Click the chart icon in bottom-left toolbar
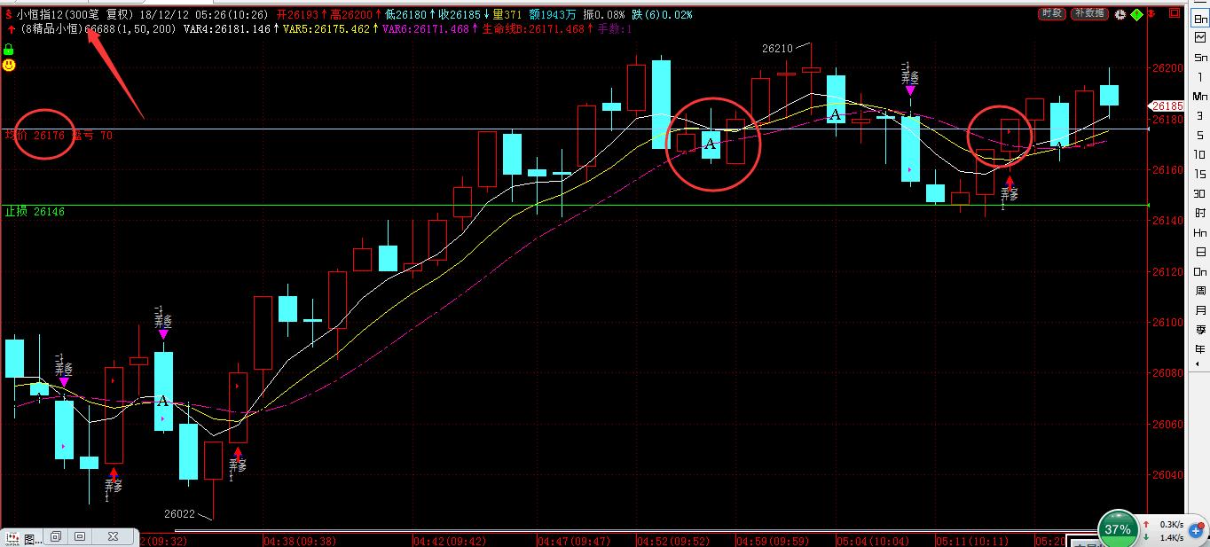The height and width of the screenshot is (547, 1210). coord(12,538)
